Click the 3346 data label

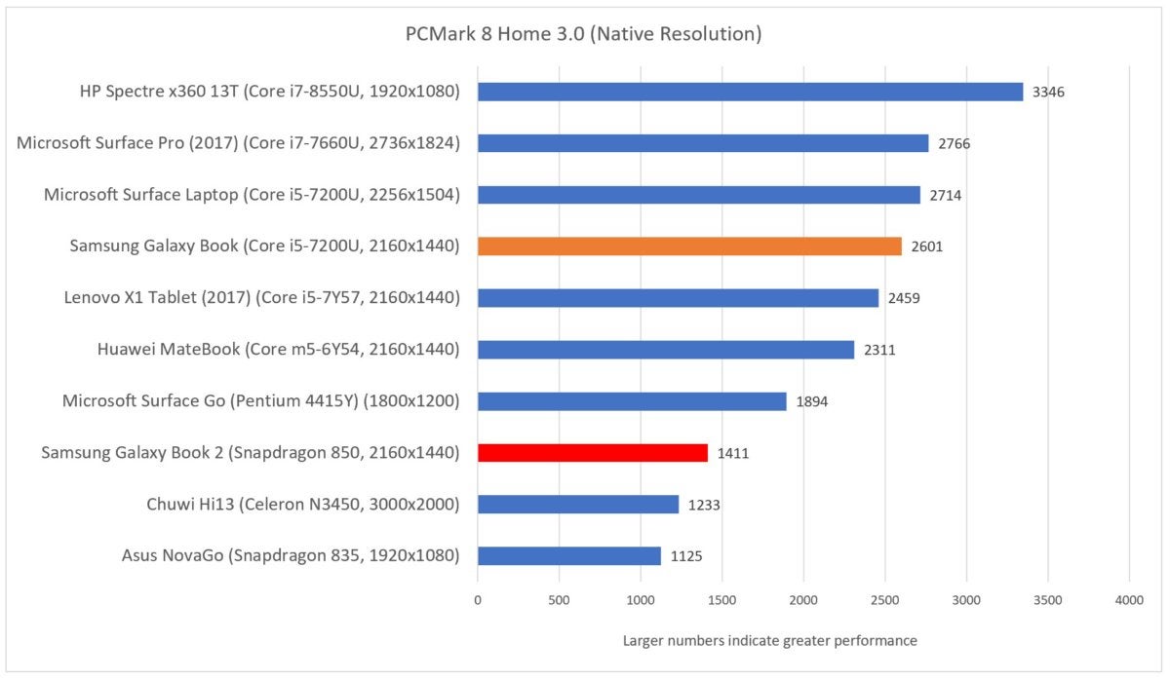pyautogui.click(x=1048, y=93)
